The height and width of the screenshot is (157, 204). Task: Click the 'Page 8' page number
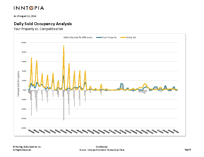pos(187,150)
